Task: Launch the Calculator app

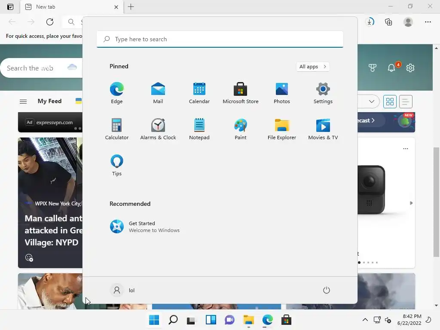Action: click(117, 129)
